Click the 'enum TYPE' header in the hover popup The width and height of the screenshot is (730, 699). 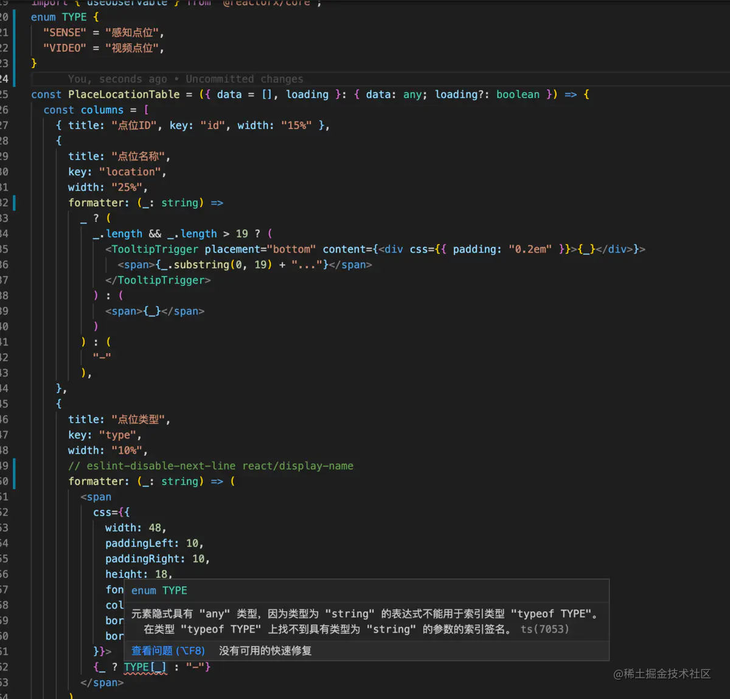[159, 590]
